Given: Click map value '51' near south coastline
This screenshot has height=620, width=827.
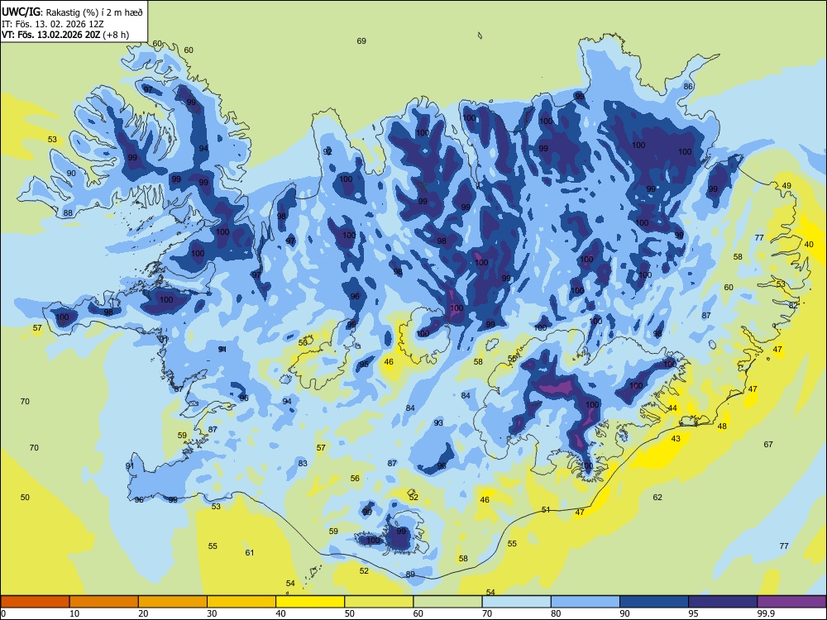Looking at the screenshot, I should coord(546,510).
